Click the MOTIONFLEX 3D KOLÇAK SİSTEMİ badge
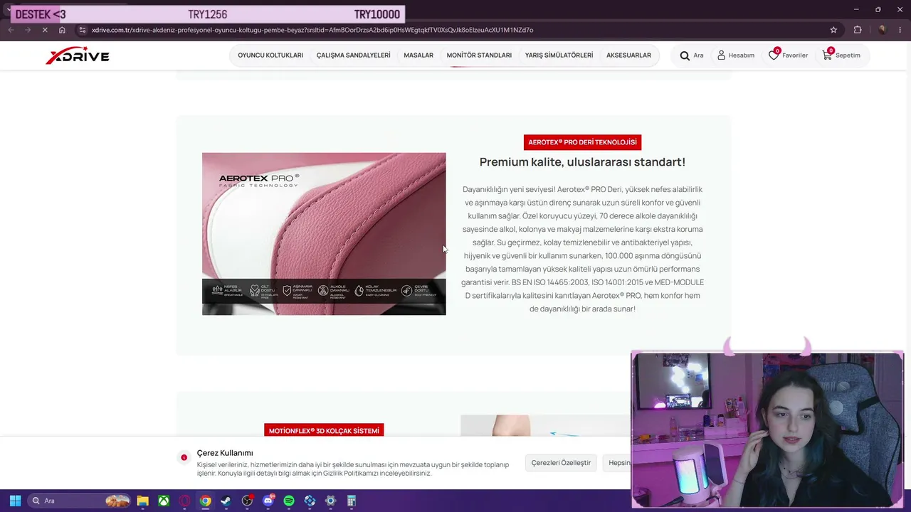 coord(324,431)
